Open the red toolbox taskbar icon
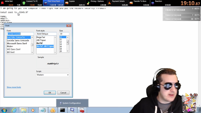Viewport: 201px width, 113px height. point(82,110)
